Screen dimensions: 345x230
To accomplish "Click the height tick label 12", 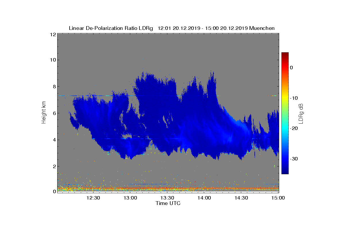I will tap(53, 34).
